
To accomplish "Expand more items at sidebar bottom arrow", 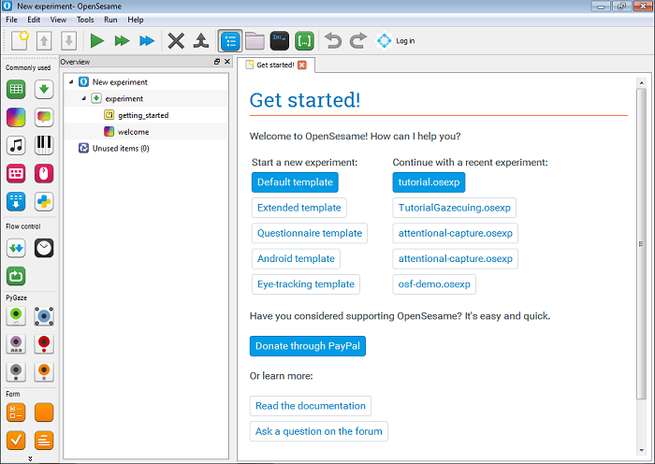I will pos(30,458).
